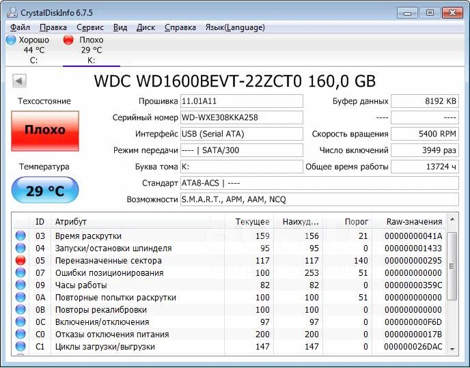Click the 29 °C temperature button
The height and width of the screenshot is (368, 470).
coord(45,190)
